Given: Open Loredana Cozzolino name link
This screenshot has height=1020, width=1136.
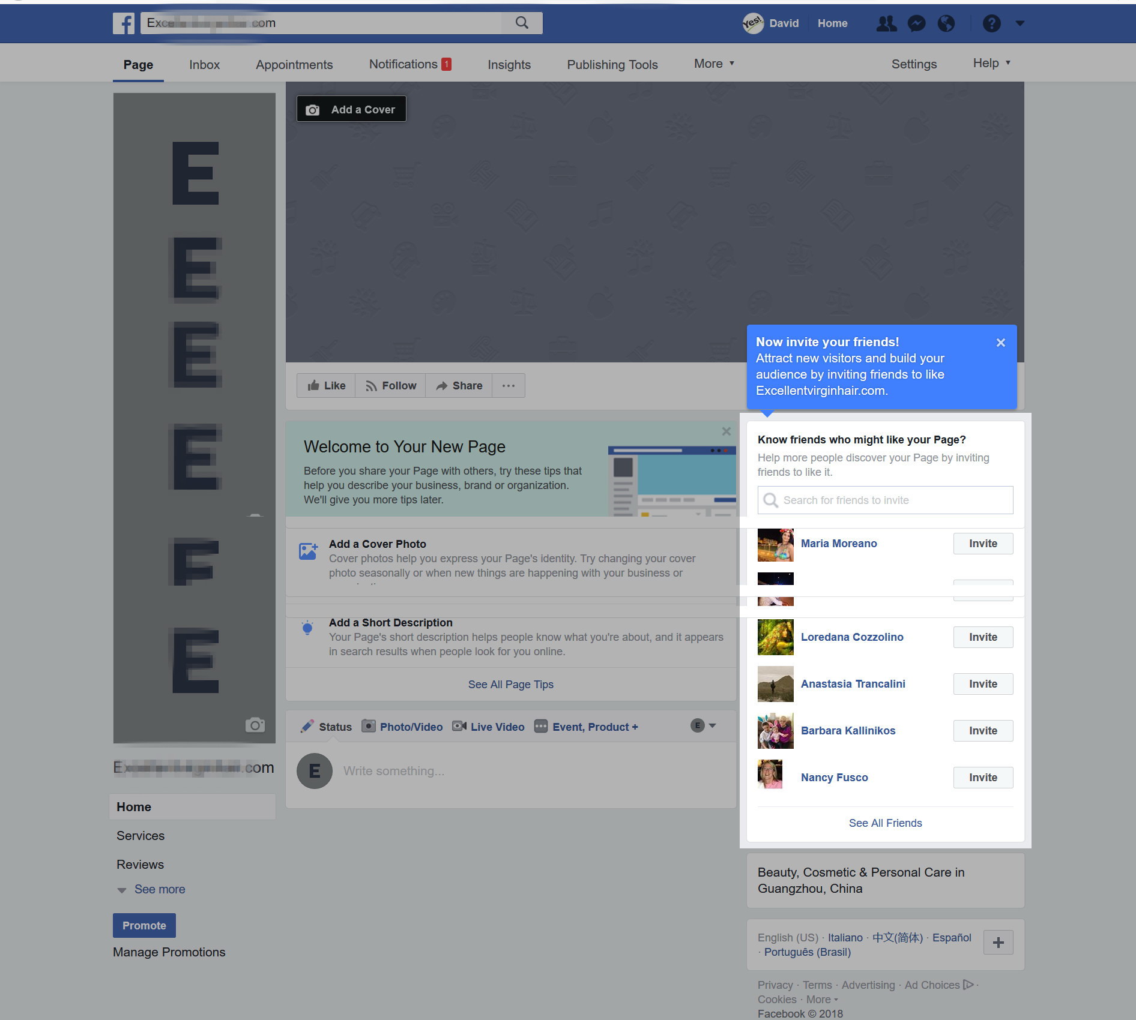Looking at the screenshot, I should (851, 637).
